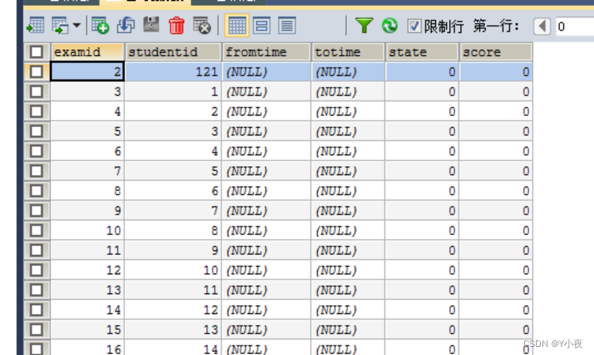Switch to grid view mode
Viewport: 594px width, 355px height.
[x=237, y=26]
